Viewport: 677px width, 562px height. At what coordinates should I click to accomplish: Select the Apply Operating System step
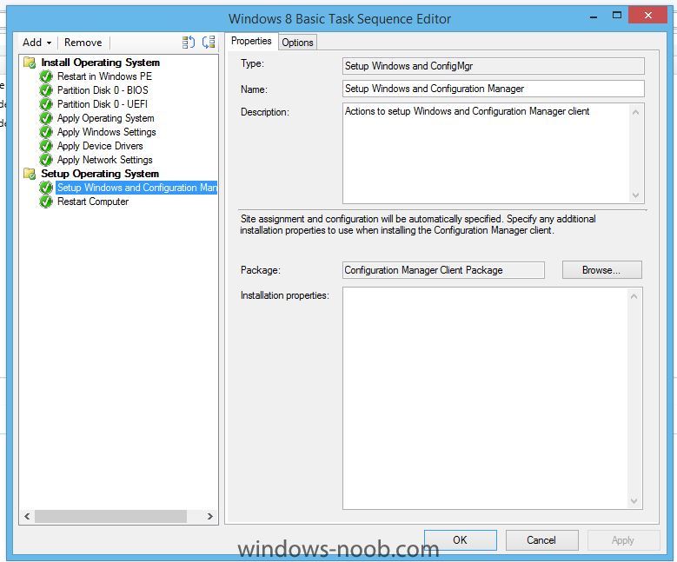click(106, 118)
